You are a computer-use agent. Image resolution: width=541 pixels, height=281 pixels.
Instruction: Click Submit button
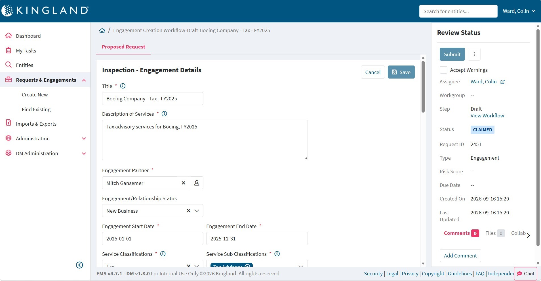pos(452,54)
